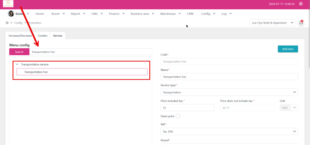Switch to the Increase/Decrease tab
The image size is (310, 145).
(20, 36)
